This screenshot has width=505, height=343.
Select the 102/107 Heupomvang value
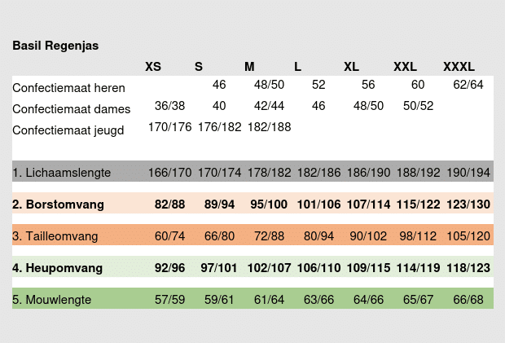269,267
